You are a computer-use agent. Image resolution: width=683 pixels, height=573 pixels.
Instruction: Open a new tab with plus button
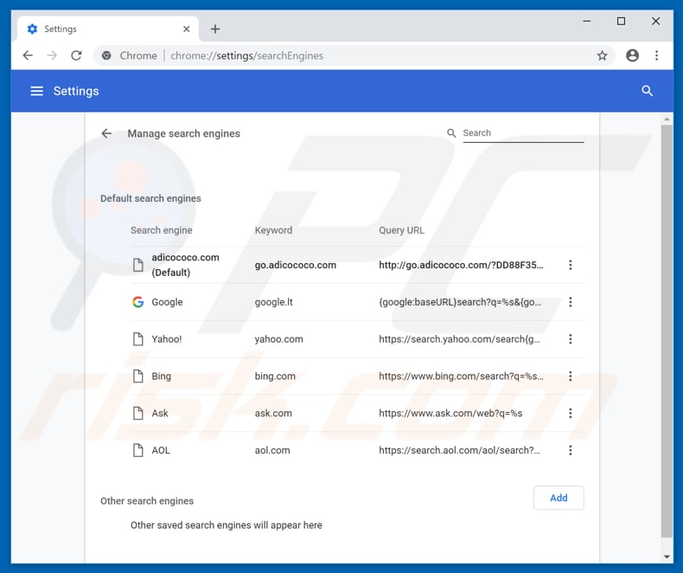click(215, 29)
